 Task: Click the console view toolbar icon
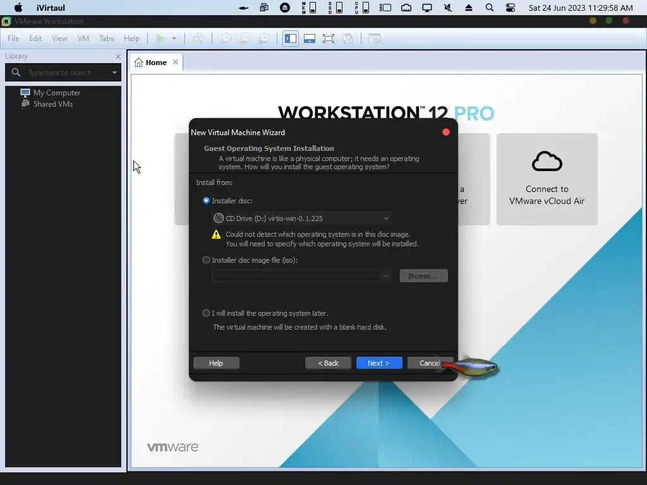pos(374,39)
